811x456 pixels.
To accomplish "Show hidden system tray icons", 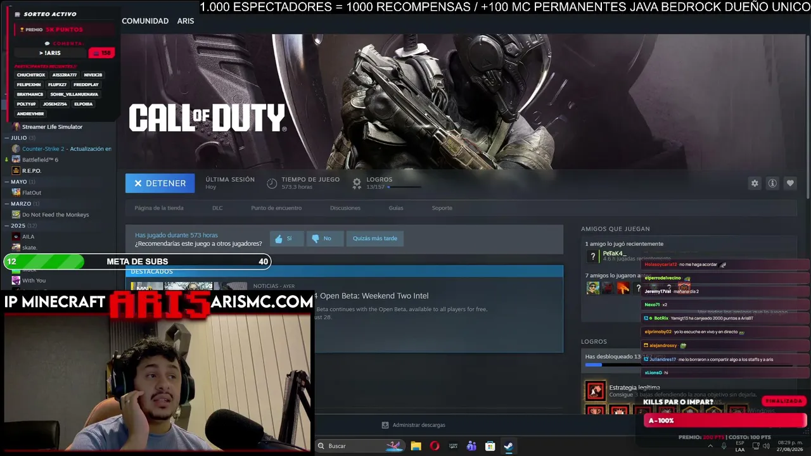I will tap(710, 446).
